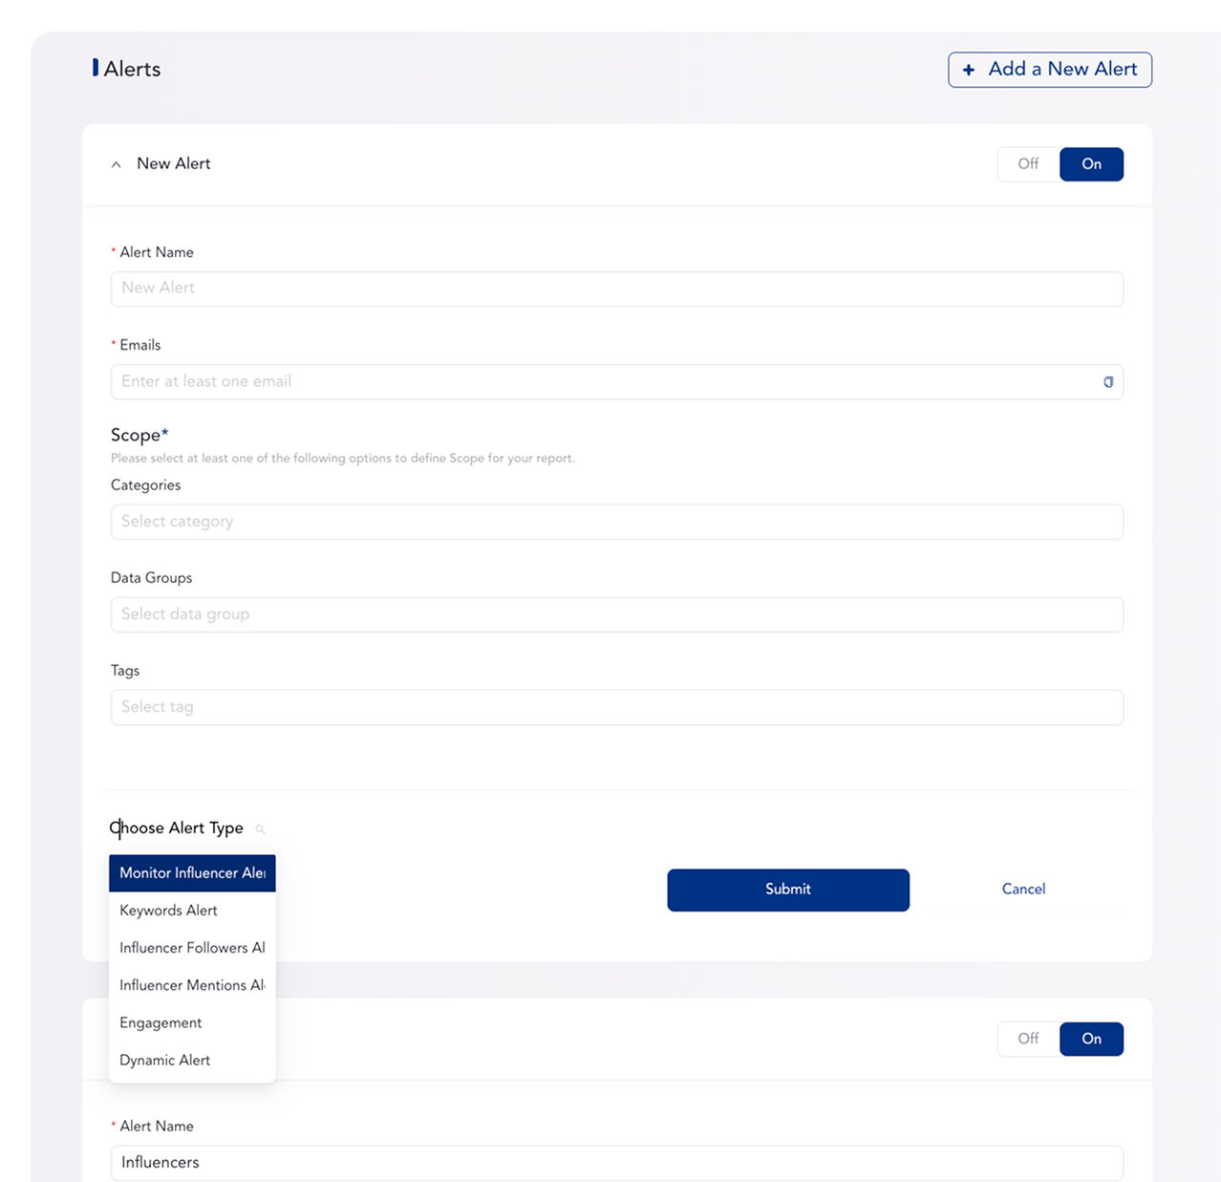Switch the New Alert toggle to Off
This screenshot has height=1182, width=1221.
(x=1028, y=164)
